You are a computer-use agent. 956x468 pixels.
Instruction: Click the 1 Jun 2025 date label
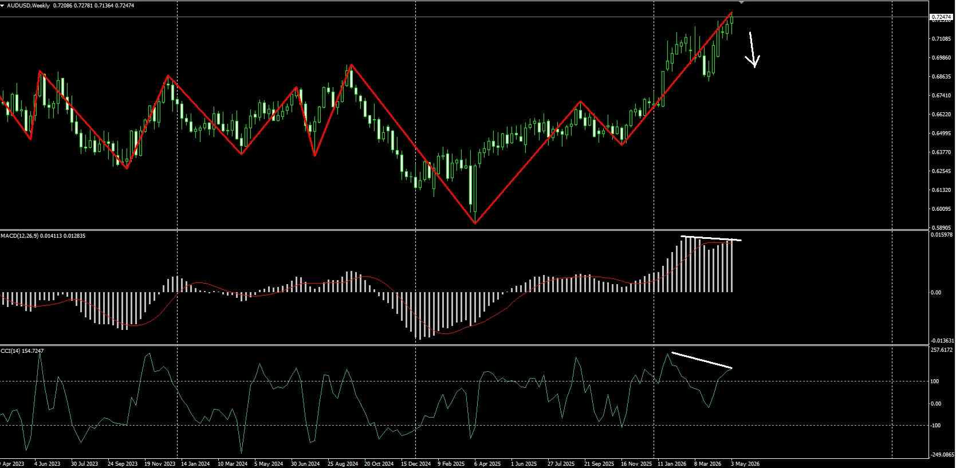click(524, 464)
